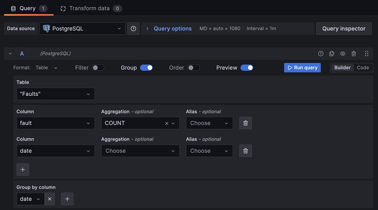
Task: Enable the Order toggle
Action: (x=194, y=67)
